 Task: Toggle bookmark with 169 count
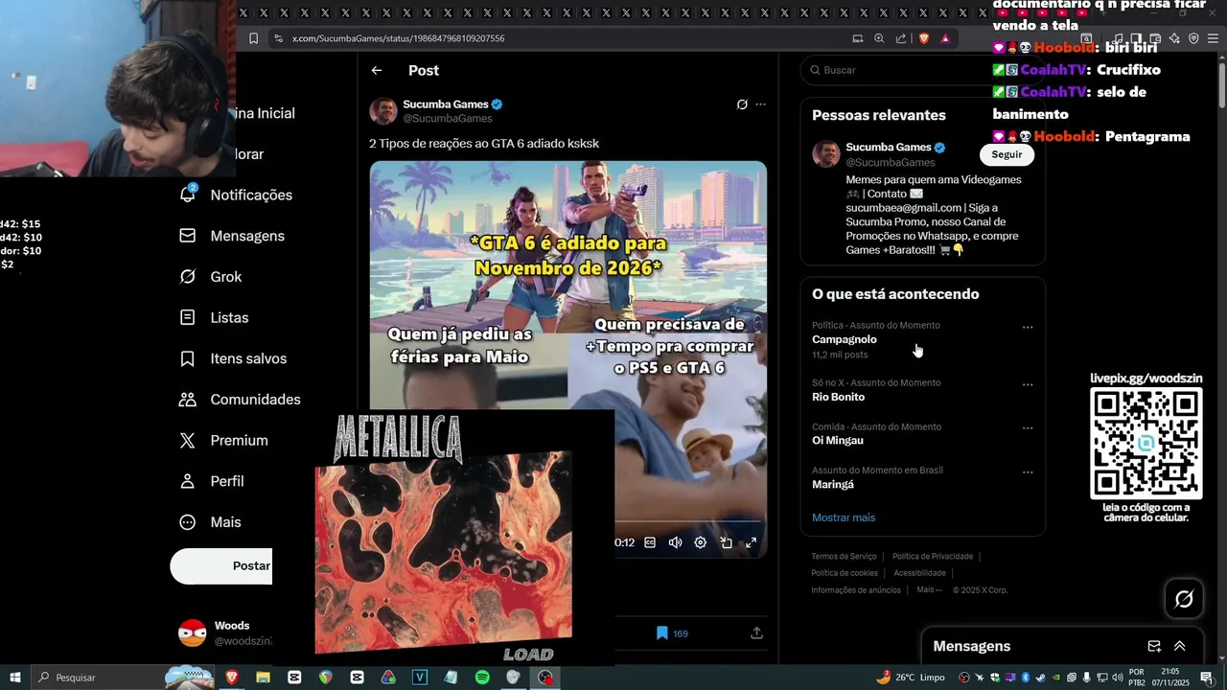pyautogui.click(x=672, y=633)
